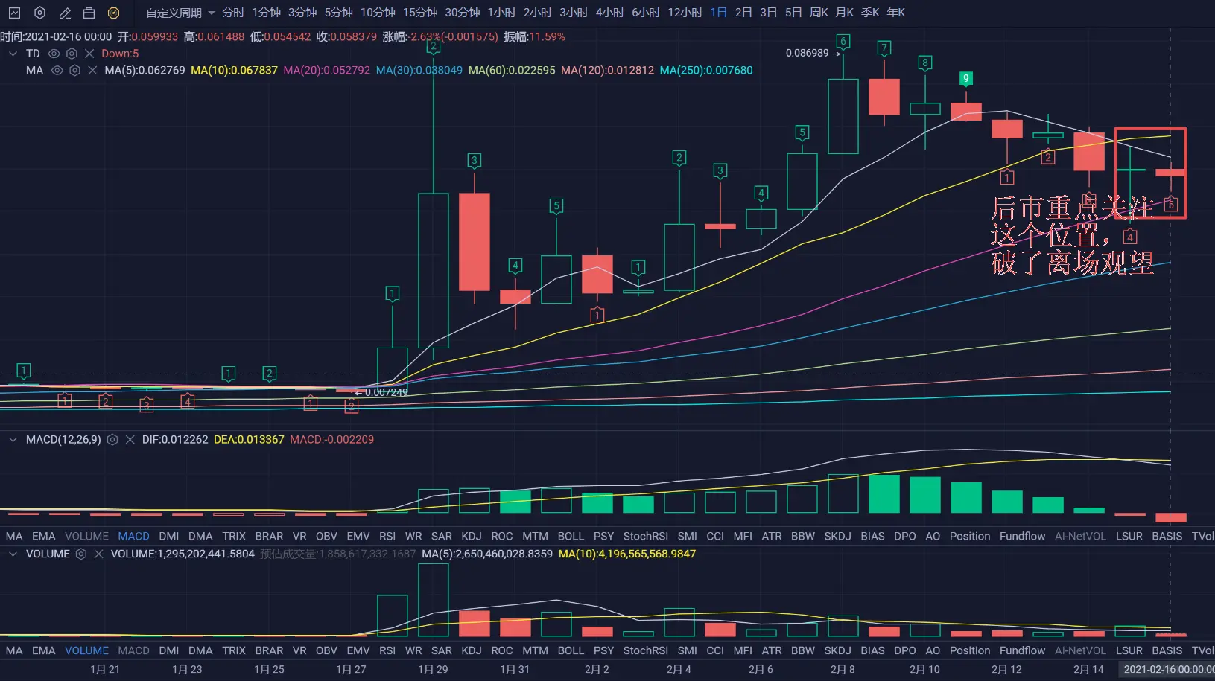
Task: Click the DEA:0.013367 MACD value
Action: (249, 440)
